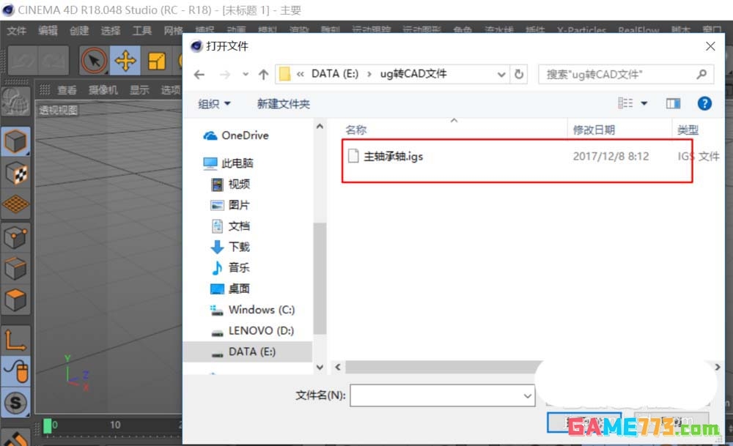Toggle the preview pane in the dialog
This screenshot has width=733, height=446.
(x=673, y=103)
